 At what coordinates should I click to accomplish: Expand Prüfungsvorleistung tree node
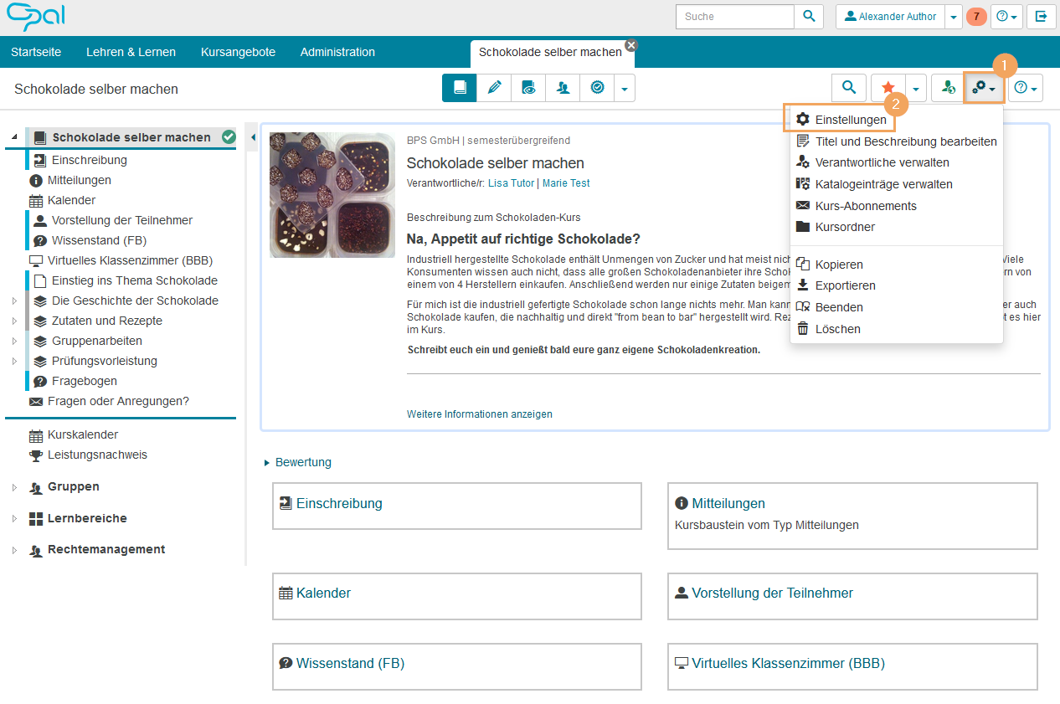tap(14, 361)
